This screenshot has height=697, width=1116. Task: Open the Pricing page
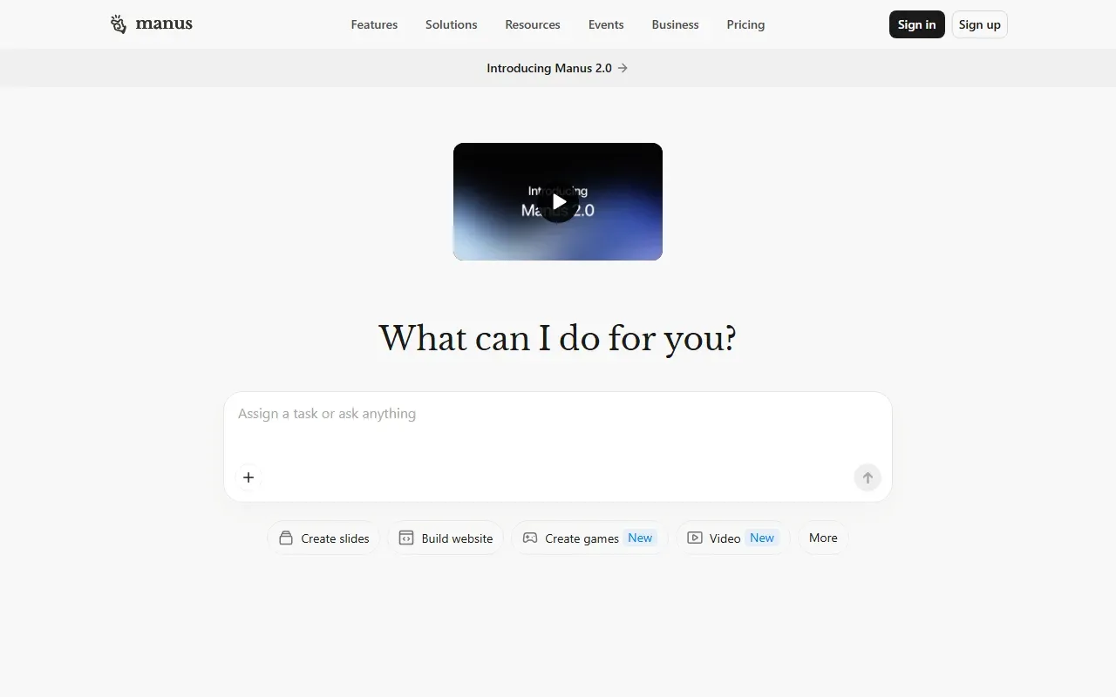(745, 24)
